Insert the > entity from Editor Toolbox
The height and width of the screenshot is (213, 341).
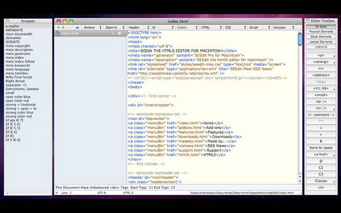321,134
